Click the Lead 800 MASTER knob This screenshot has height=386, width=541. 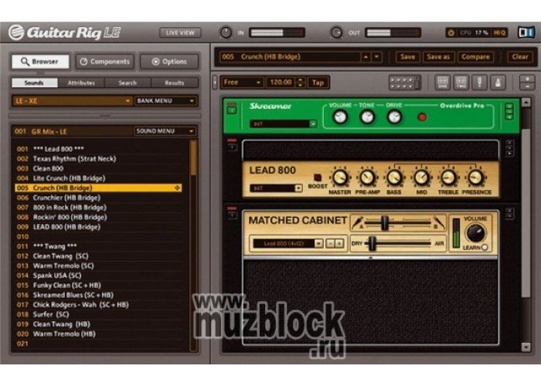pyautogui.click(x=340, y=178)
